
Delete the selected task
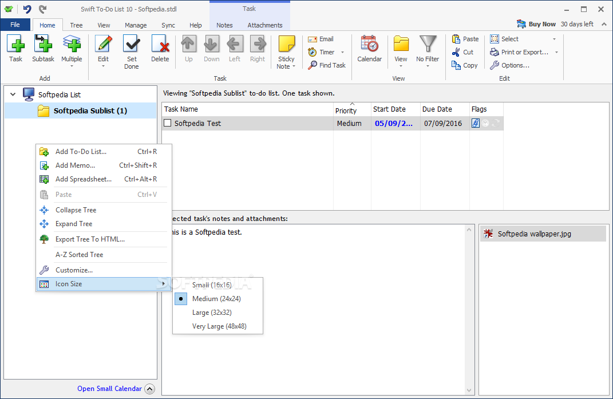[160, 48]
